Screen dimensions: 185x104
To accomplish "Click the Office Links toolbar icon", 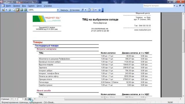I will [83, 10].
